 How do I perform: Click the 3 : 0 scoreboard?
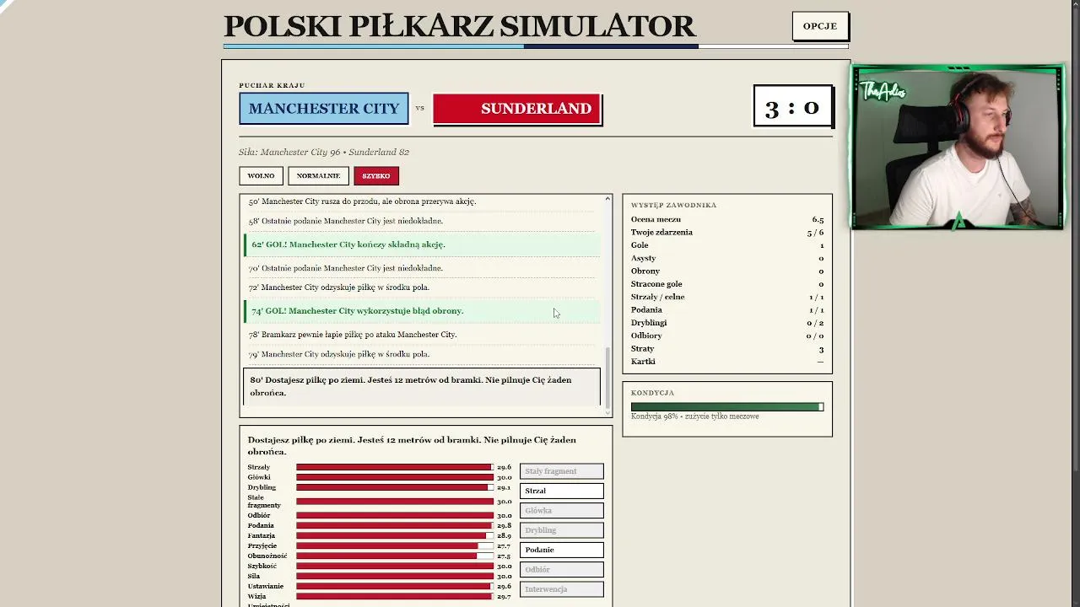[x=792, y=106]
